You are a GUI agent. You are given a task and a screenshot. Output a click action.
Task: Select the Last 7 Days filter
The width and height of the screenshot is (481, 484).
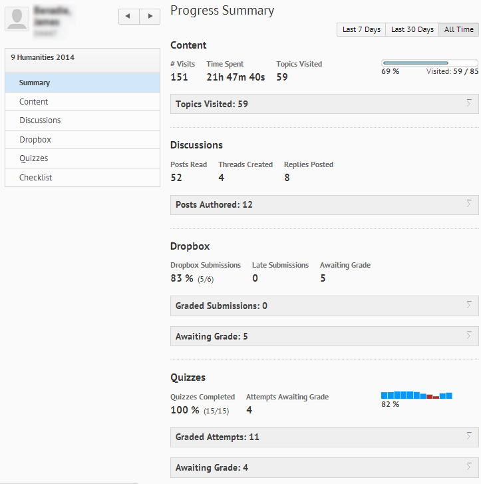pyautogui.click(x=361, y=29)
